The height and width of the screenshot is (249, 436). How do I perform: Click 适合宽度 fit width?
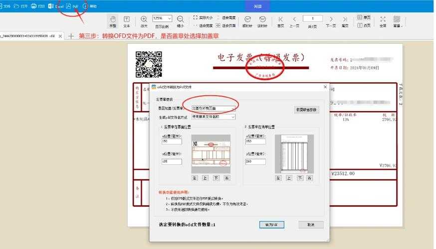203,25
